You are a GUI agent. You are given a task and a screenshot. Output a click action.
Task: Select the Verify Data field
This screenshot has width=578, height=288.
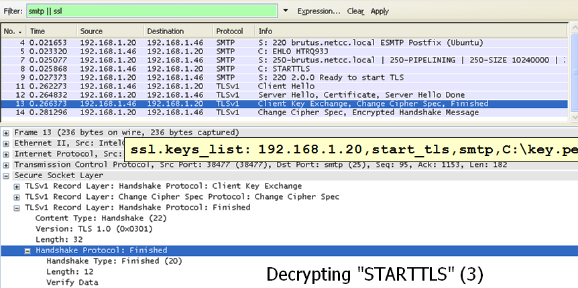point(72,283)
